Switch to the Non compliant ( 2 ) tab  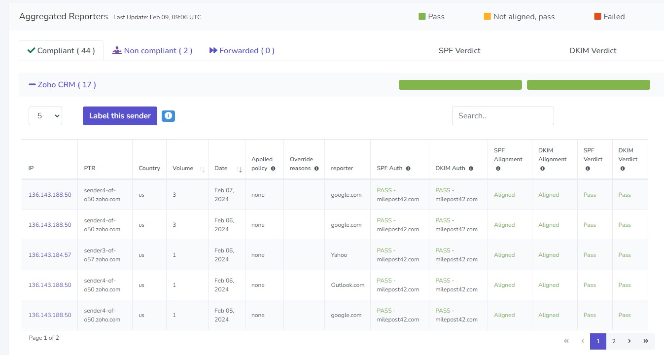point(152,51)
